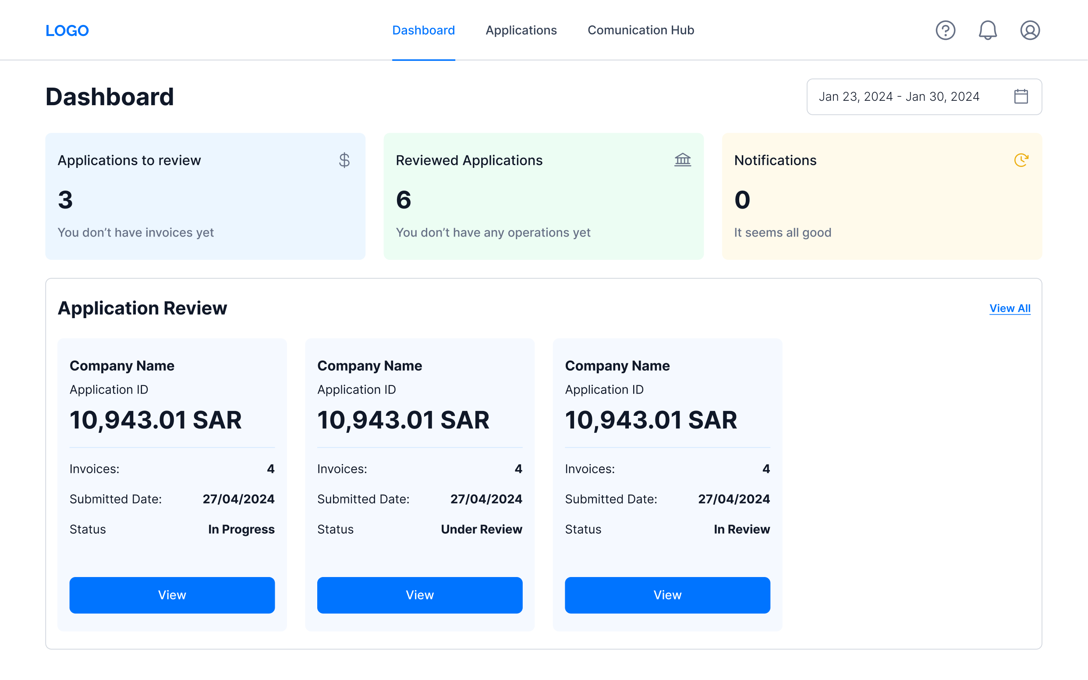The width and height of the screenshot is (1088, 680).
Task: View the In Review application
Action: point(667,595)
